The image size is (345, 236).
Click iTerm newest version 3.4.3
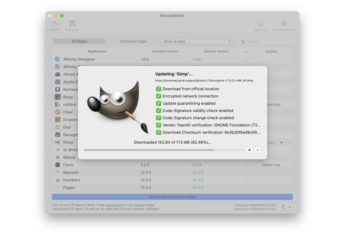tap(197, 165)
